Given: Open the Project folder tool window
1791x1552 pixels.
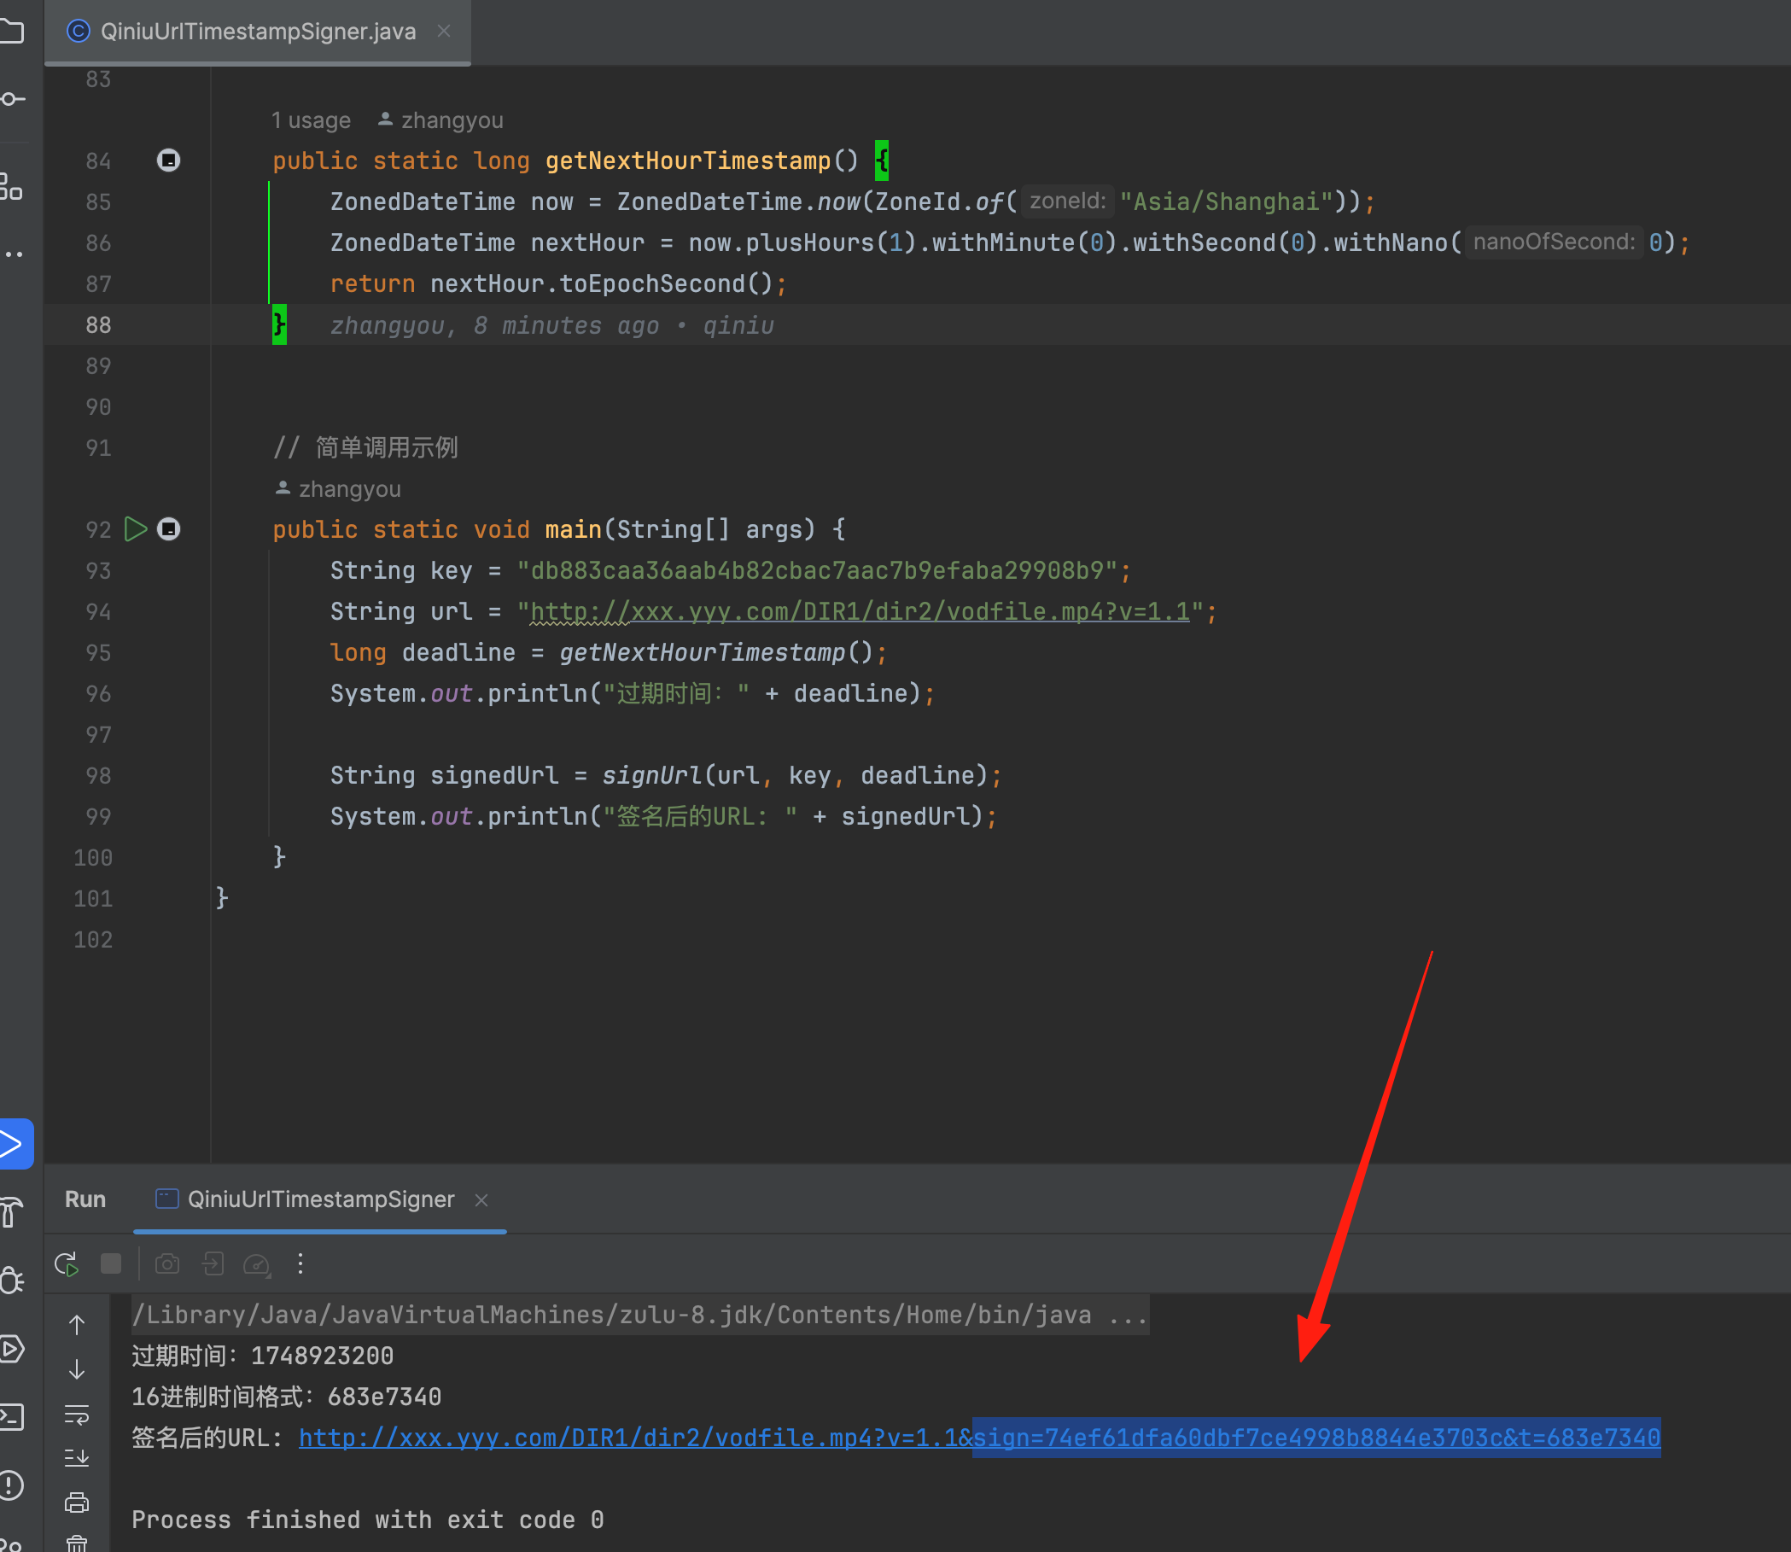Looking at the screenshot, I should coord(12,32).
